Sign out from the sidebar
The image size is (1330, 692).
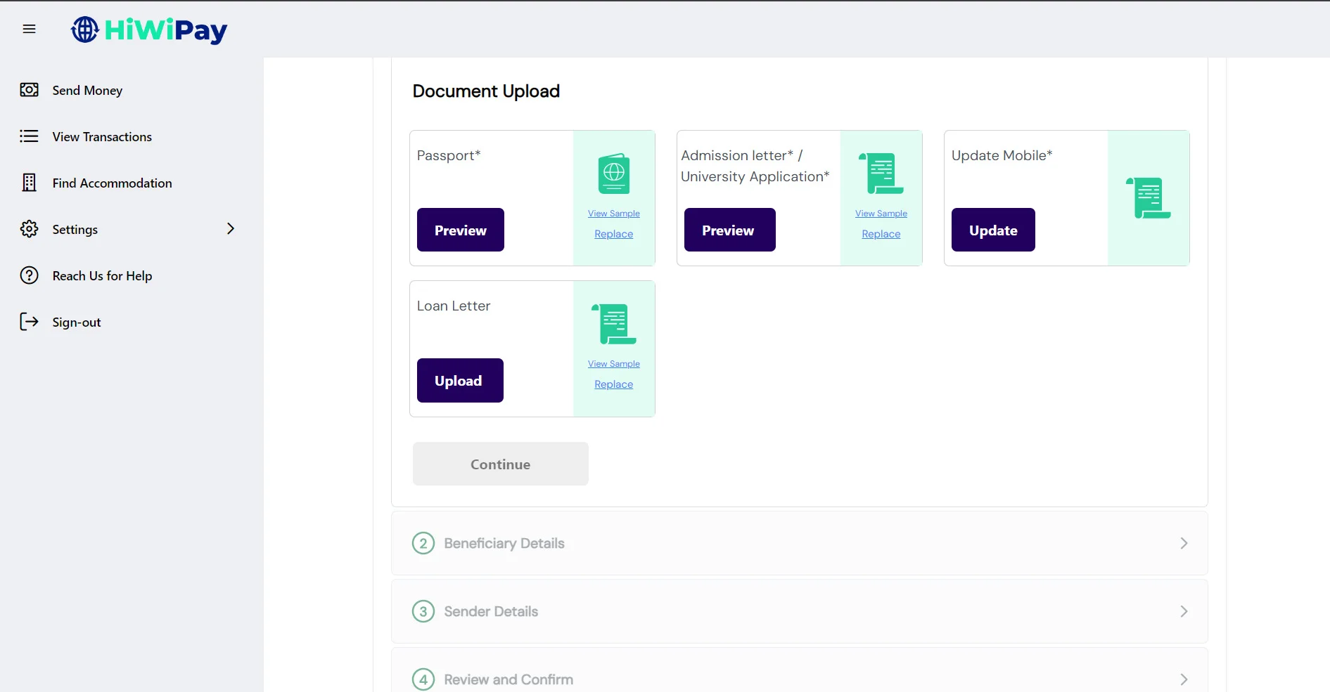pos(76,322)
